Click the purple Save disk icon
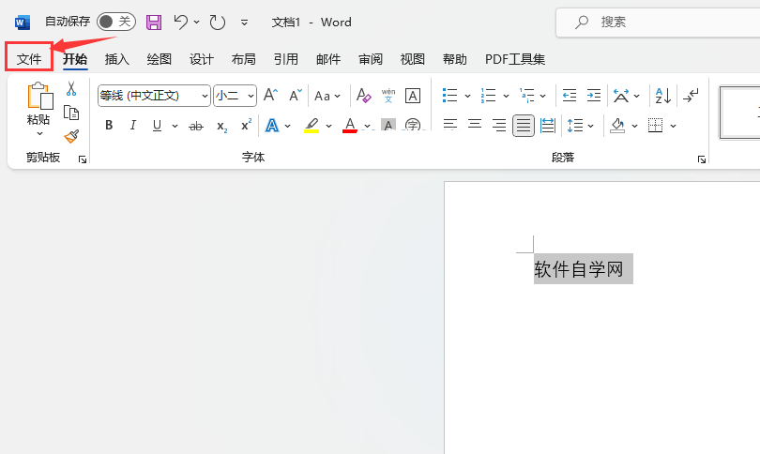 coord(154,23)
